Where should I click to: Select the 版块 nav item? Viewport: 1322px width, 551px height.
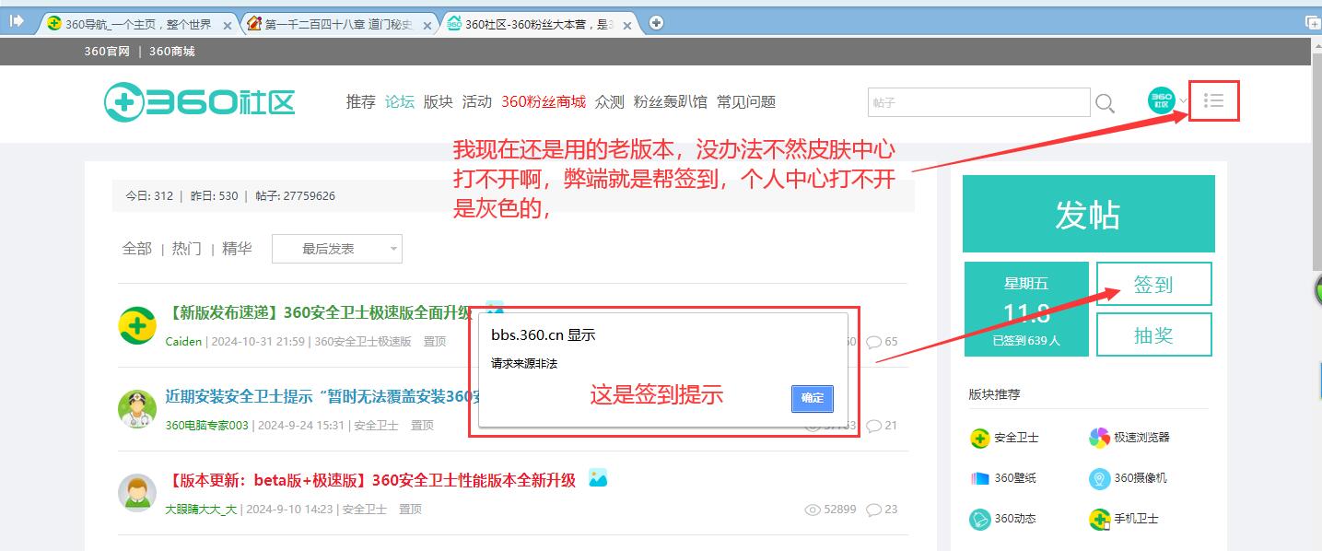coord(439,101)
